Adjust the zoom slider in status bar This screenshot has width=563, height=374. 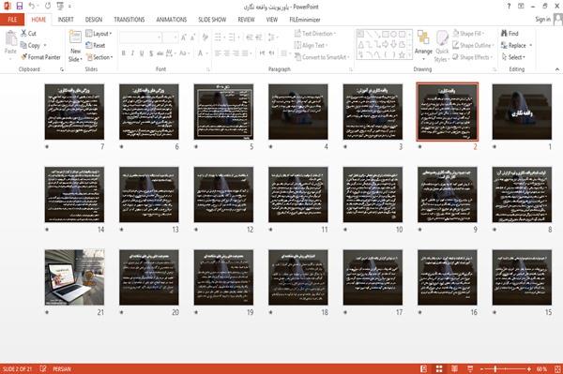[x=495, y=368]
